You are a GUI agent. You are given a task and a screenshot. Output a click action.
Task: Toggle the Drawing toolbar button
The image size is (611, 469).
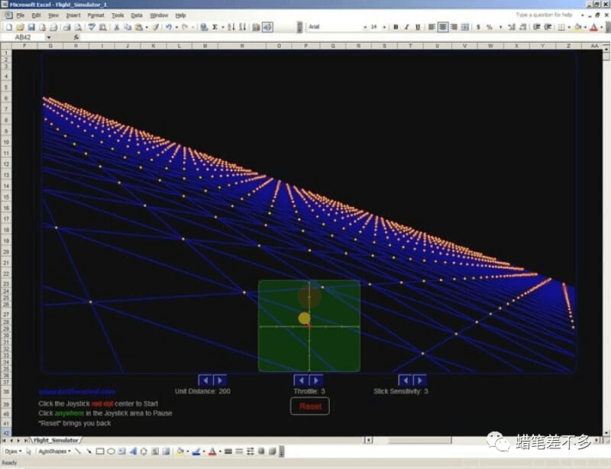(267, 27)
